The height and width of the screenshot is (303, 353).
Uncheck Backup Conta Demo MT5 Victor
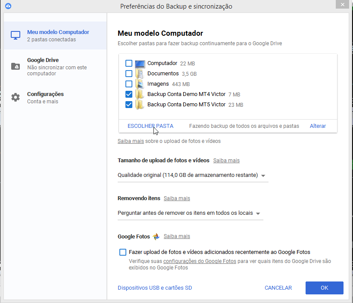[129, 105]
